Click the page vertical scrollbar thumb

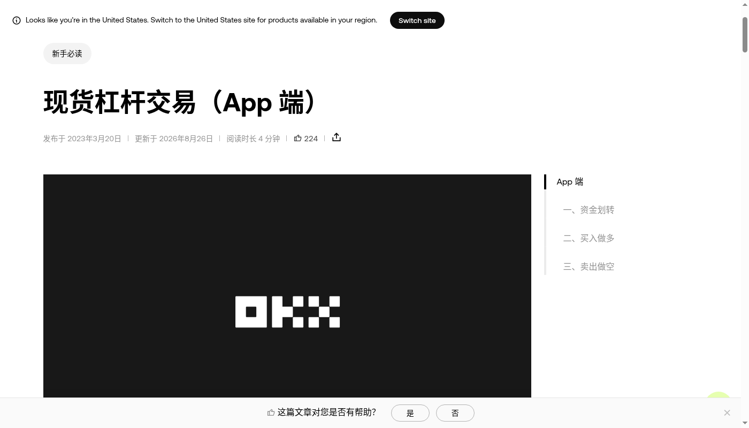pyautogui.click(x=745, y=35)
